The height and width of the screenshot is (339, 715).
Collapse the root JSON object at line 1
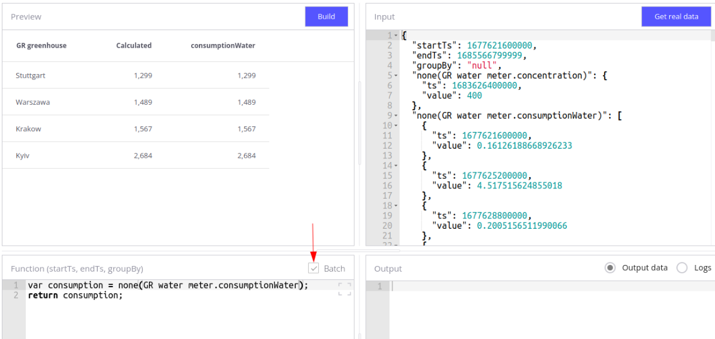click(x=396, y=36)
